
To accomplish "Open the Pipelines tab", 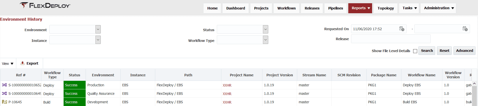I will (336, 8).
